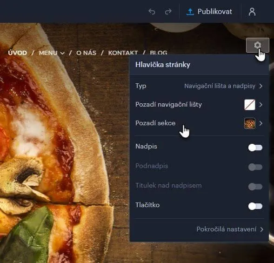
Task: Click the redo arrow icon
Action: [x=168, y=12]
